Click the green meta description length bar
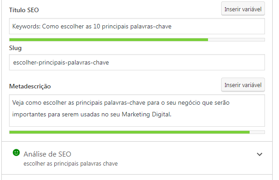Viewport: 279px width, 180px height. [x=129, y=132]
